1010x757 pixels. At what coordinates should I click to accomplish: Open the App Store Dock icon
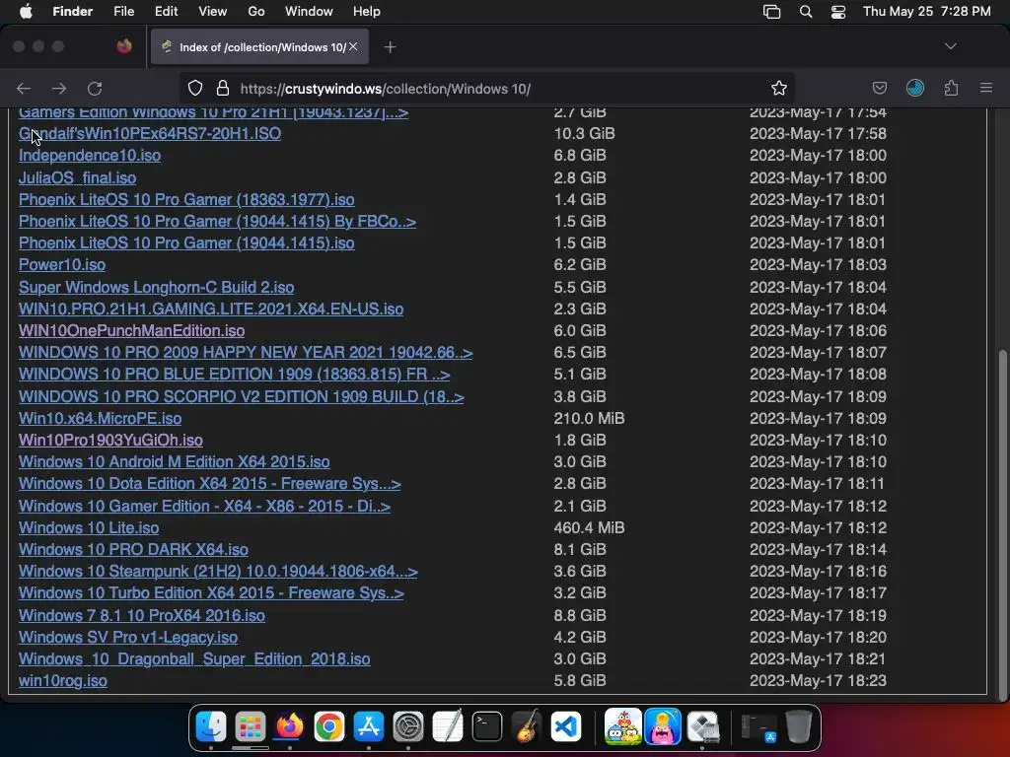(369, 726)
